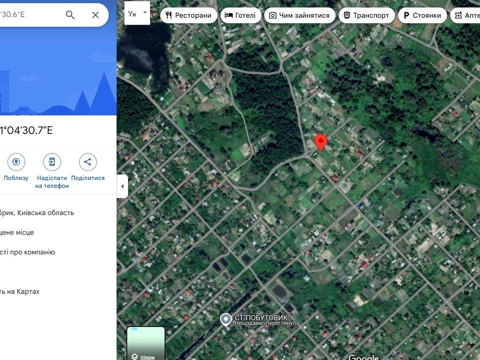Select the Чим зайнятися chip
Image resolution: width=480 pixels, height=360 pixels.
tap(299, 15)
